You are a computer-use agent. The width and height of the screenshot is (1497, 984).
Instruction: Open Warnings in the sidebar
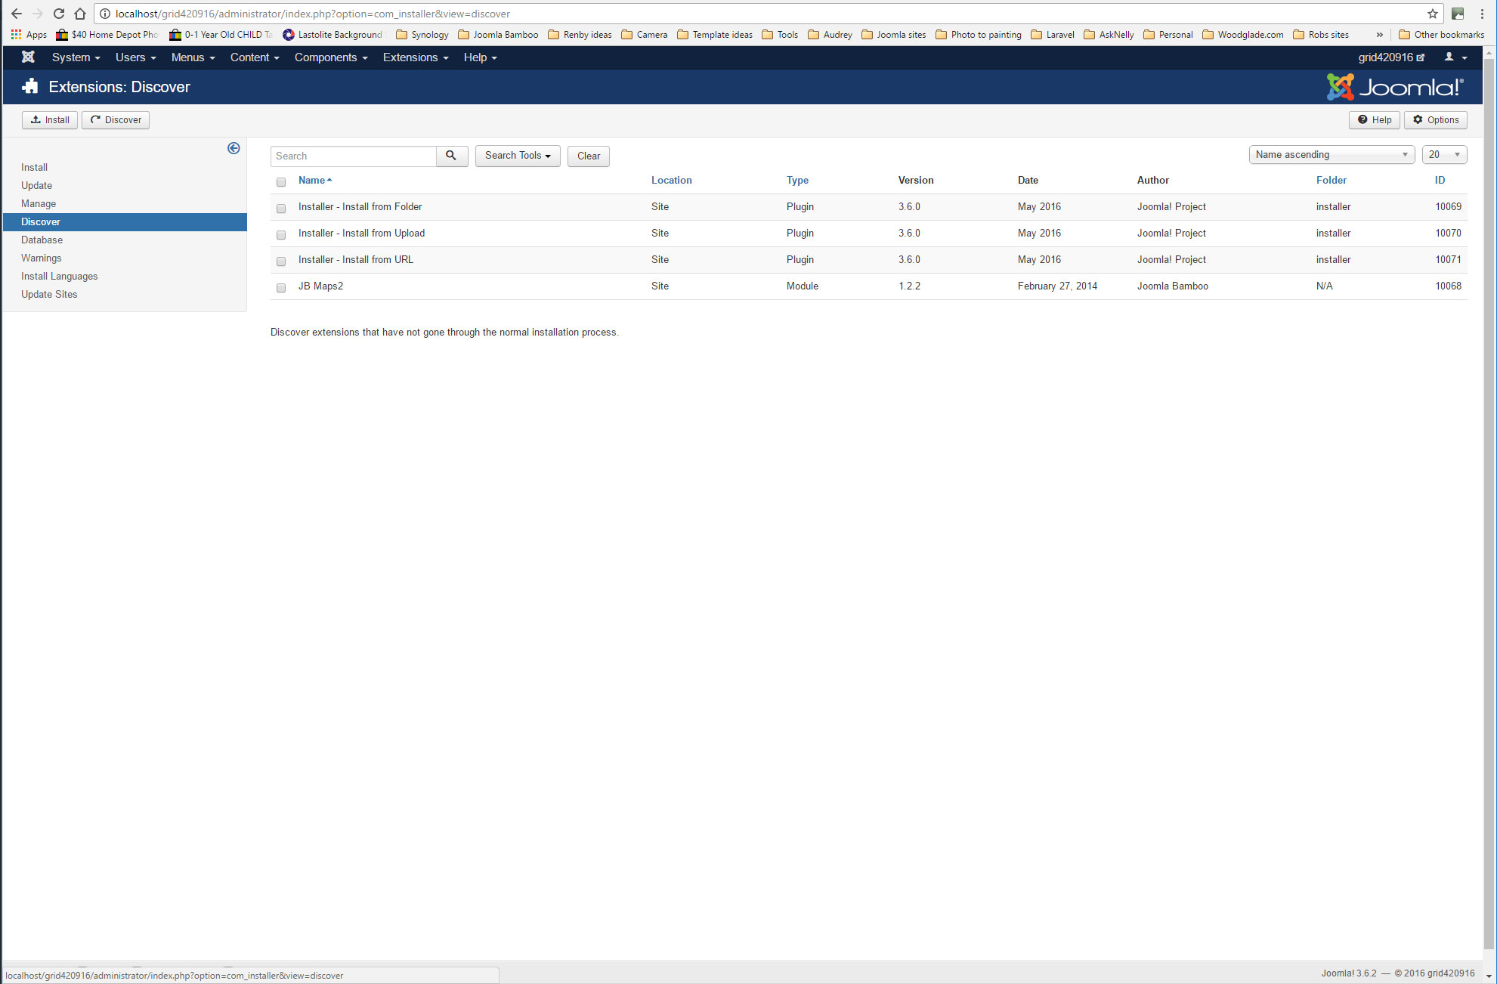coord(41,258)
